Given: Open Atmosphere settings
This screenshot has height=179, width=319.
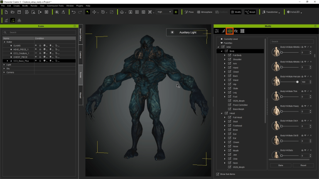Looking at the screenshot, I should point(205,12).
